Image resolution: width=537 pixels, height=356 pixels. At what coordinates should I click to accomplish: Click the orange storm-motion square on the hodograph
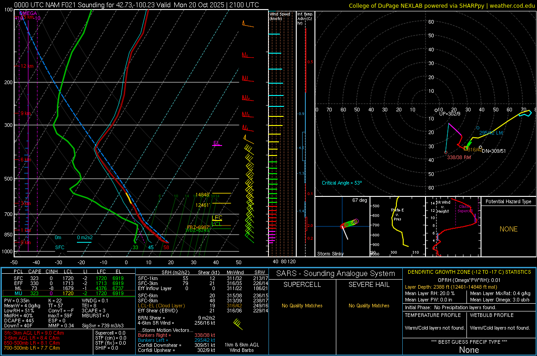click(x=466, y=148)
